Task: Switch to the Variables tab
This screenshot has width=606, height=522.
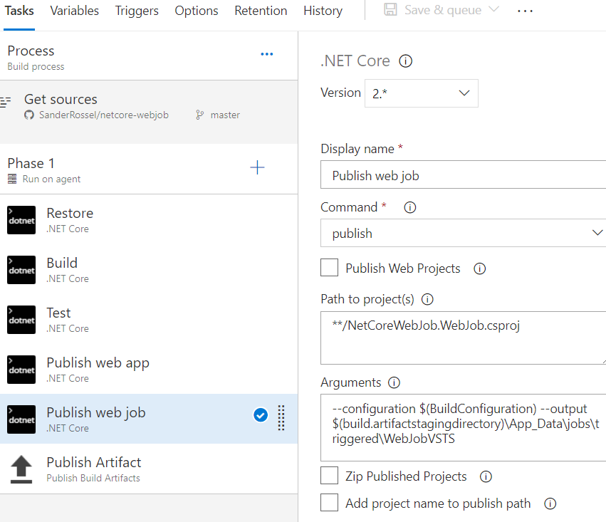Action: (x=74, y=11)
